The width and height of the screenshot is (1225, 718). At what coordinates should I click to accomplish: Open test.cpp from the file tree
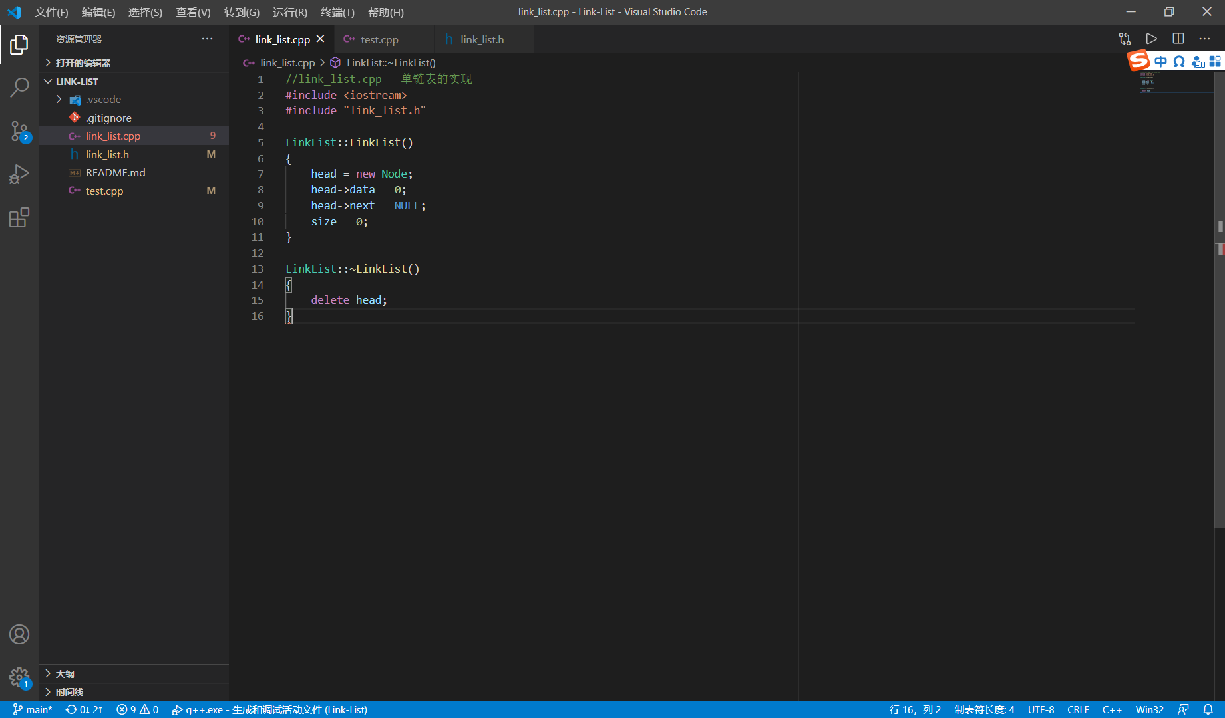click(x=134, y=191)
